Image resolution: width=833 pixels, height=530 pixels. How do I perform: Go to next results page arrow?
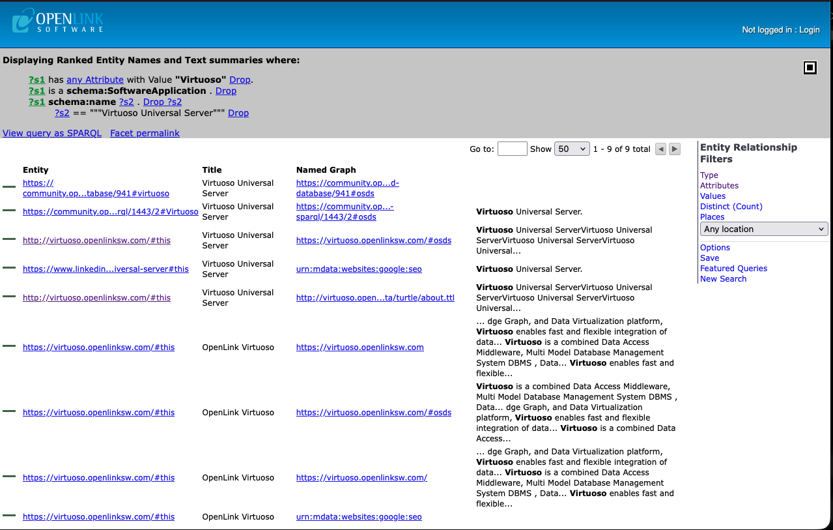pyautogui.click(x=675, y=149)
